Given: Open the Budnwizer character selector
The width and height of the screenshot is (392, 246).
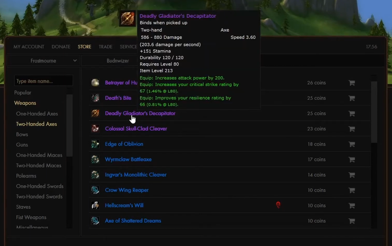Looking at the screenshot, I should (118, 61).
